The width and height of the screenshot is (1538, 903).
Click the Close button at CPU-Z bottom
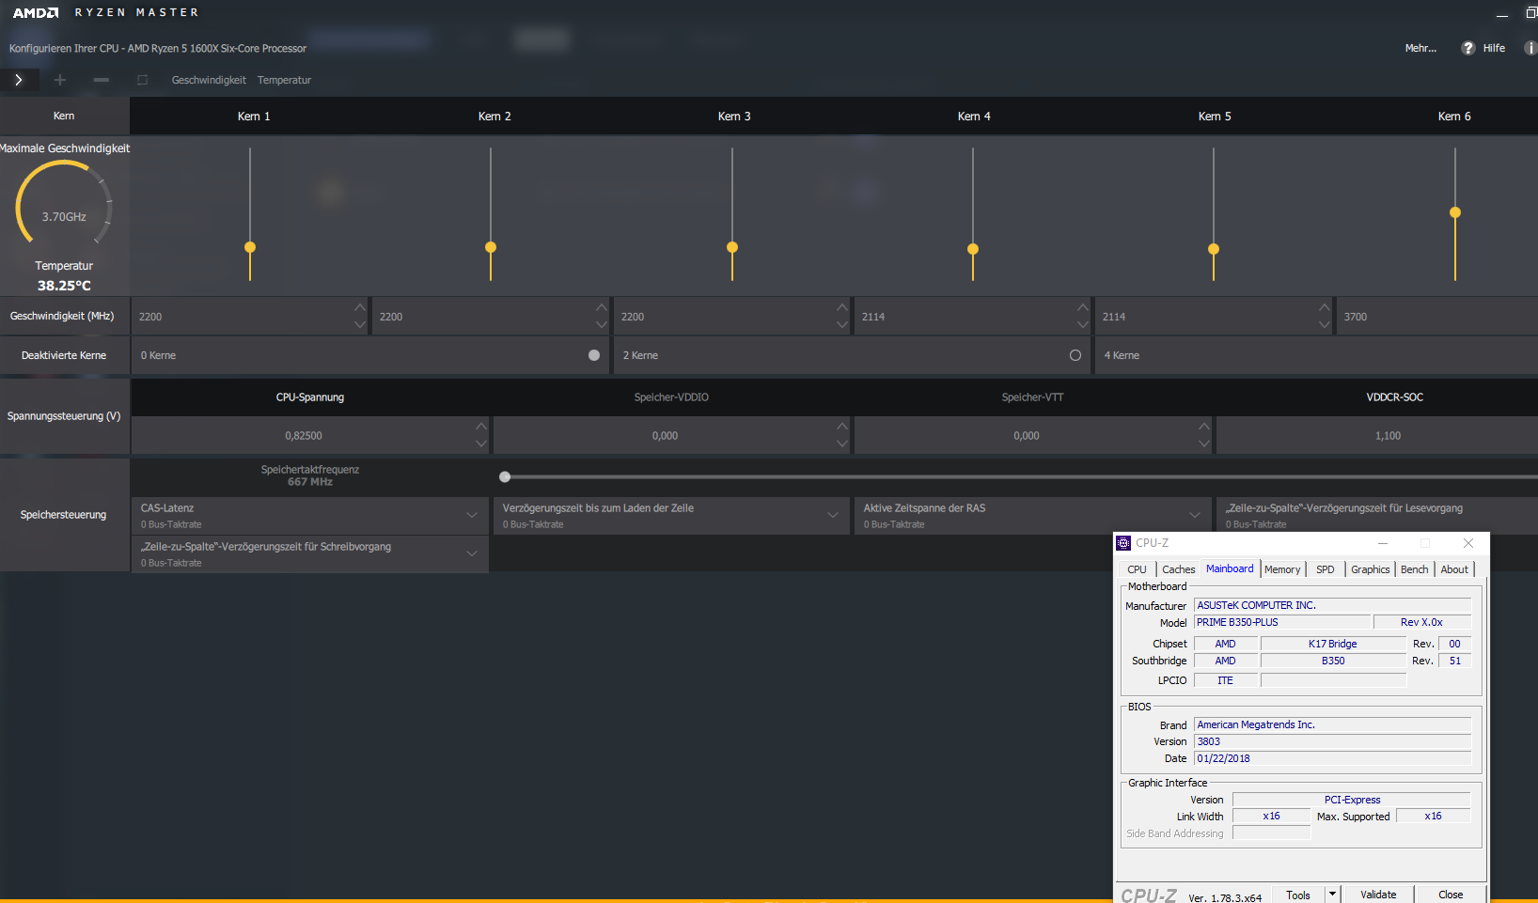[x=1451, y=895]
